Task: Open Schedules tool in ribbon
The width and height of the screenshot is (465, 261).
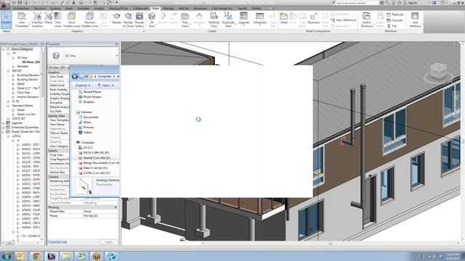Action: click(x=260, y=20)
